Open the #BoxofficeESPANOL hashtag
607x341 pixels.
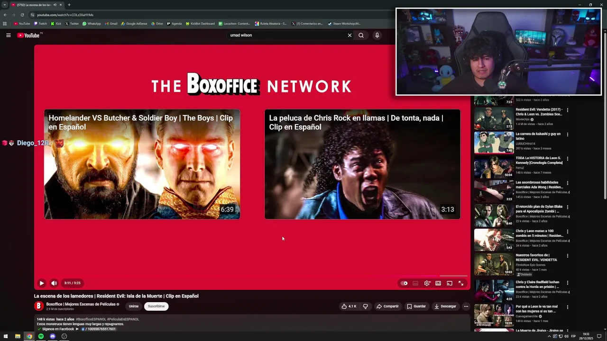pos(91,319)
